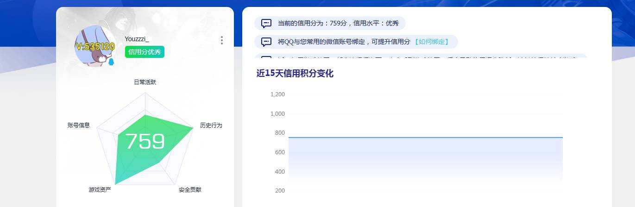Click the 安全贡献 radar label
The image size is (635, 207).
[x=190, y=189]
